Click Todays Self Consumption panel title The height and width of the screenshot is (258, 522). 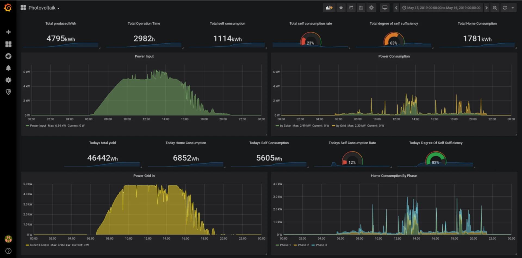[x=269, y=143]
